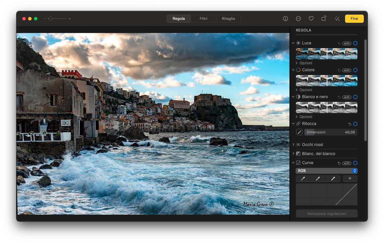The height and width of the screenshot is (243, 384).
Task: Switch to the Filtri tab
Action: tap(203, 19)
